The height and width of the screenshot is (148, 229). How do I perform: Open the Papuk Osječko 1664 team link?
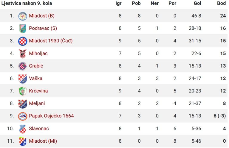tap(51, 116)
